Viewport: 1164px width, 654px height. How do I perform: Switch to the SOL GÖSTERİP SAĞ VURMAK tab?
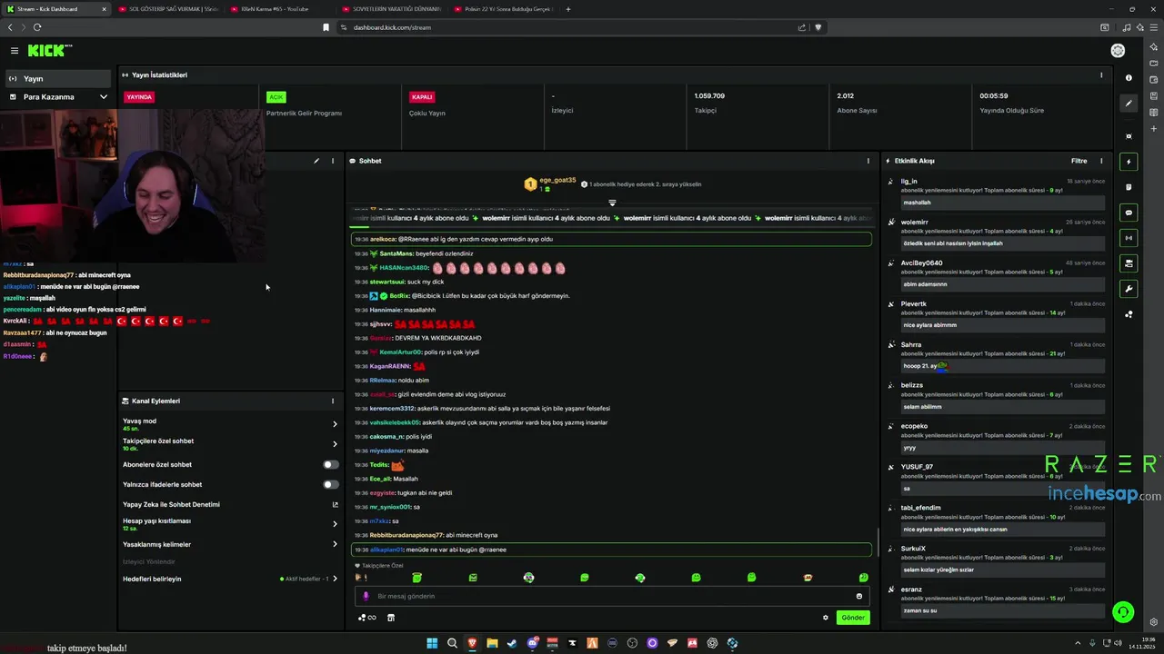(x=168, y=9)
